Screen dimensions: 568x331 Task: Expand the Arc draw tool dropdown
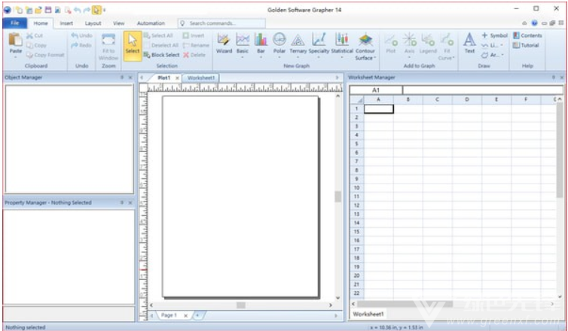502,55
